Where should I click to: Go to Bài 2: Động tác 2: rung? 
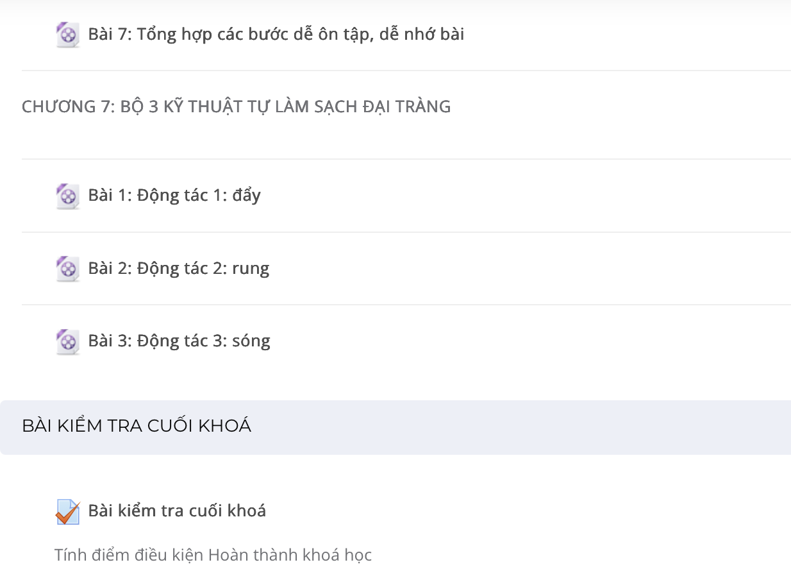[x=179, y=268]
